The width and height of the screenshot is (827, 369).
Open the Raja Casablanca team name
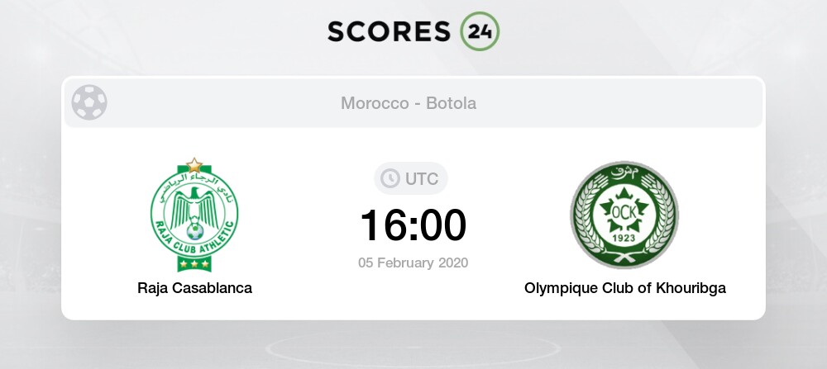(x=194, y=288)
